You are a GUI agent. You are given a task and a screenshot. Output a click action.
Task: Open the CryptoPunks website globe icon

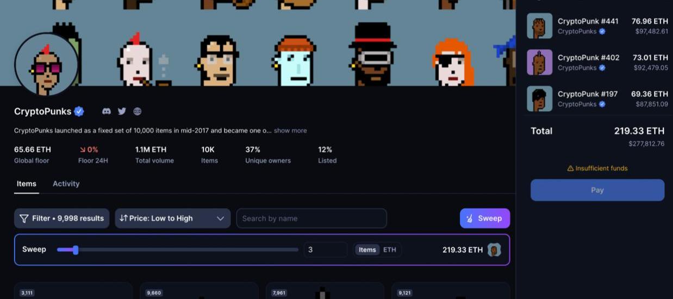pos(138,111)
